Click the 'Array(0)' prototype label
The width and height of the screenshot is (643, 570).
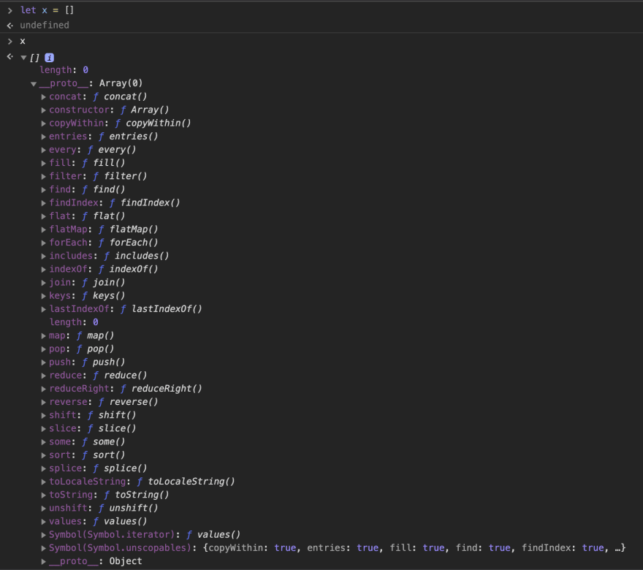[x=121, y=83]
